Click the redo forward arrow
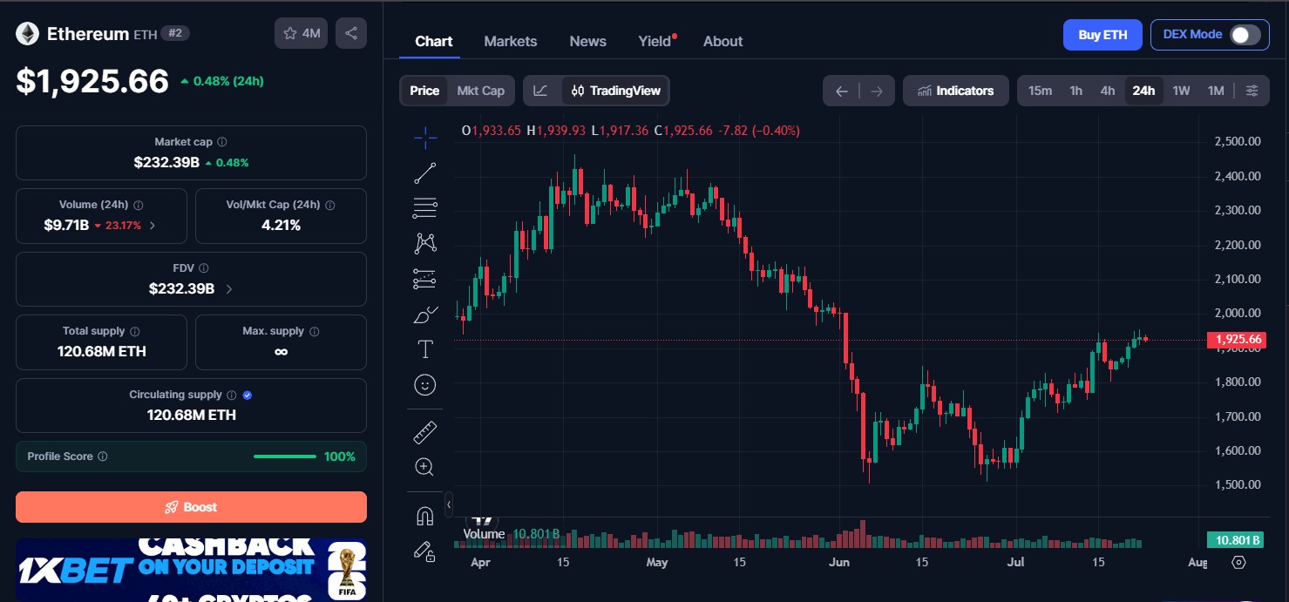1289x602 pixels. pos(877,91)
